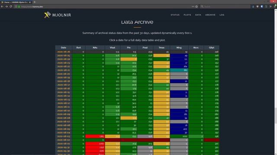Open the 2020-06-13 daily data link
Screen dimensions: 277x155
click(x=64, y=99)
